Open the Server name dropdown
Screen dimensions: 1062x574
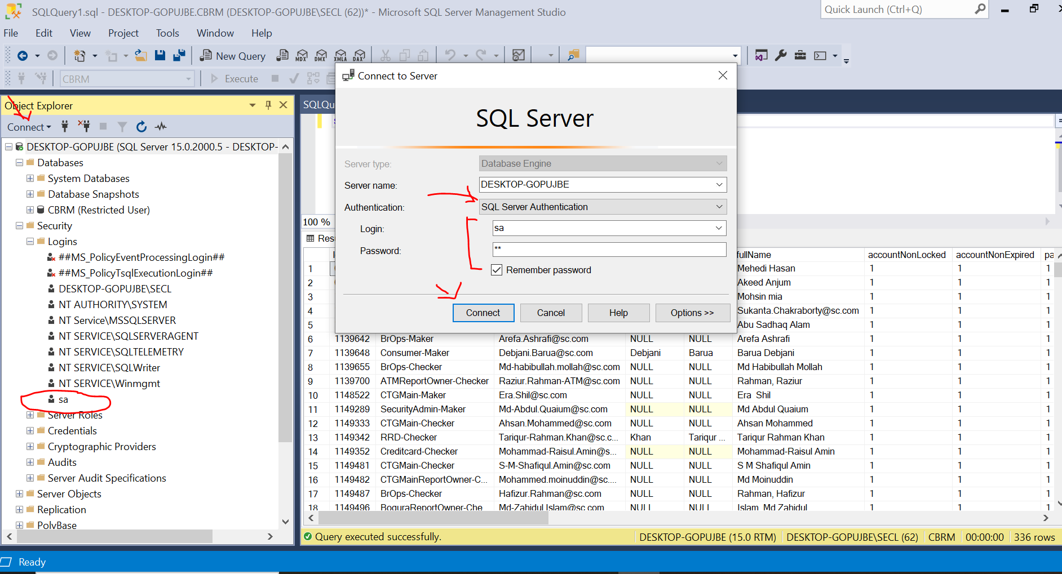719,184
